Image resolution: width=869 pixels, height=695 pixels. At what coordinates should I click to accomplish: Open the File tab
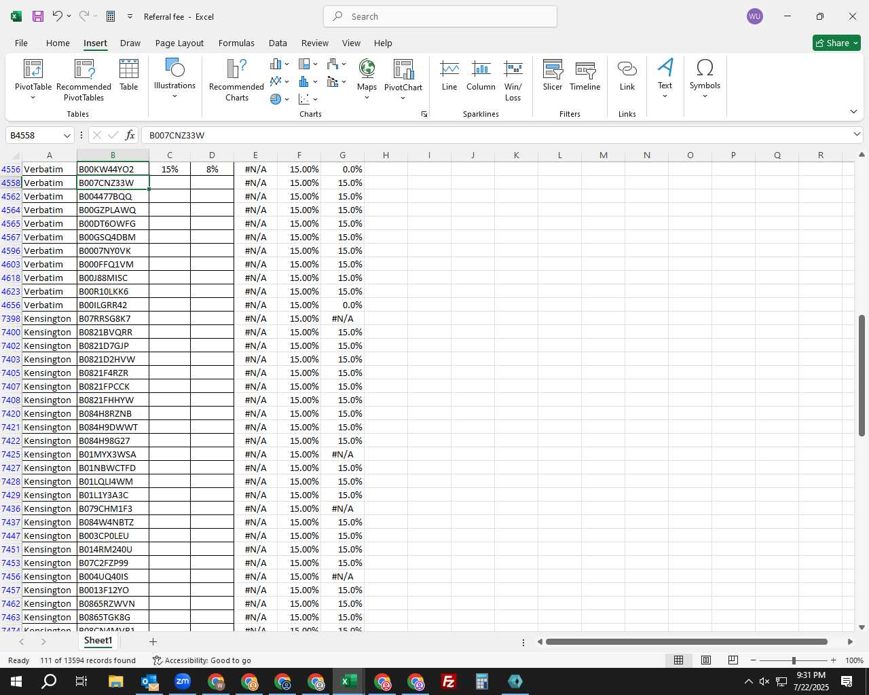tap(21, 43)
